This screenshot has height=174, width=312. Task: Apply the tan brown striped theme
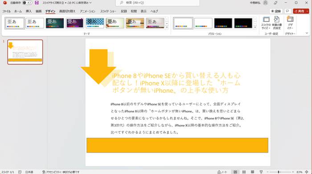(135, 23)
